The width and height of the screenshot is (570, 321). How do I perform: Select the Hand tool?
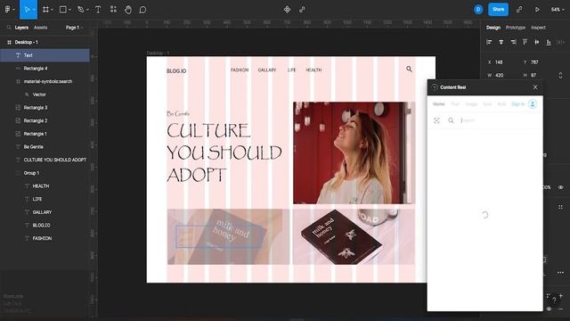point(128,10)
